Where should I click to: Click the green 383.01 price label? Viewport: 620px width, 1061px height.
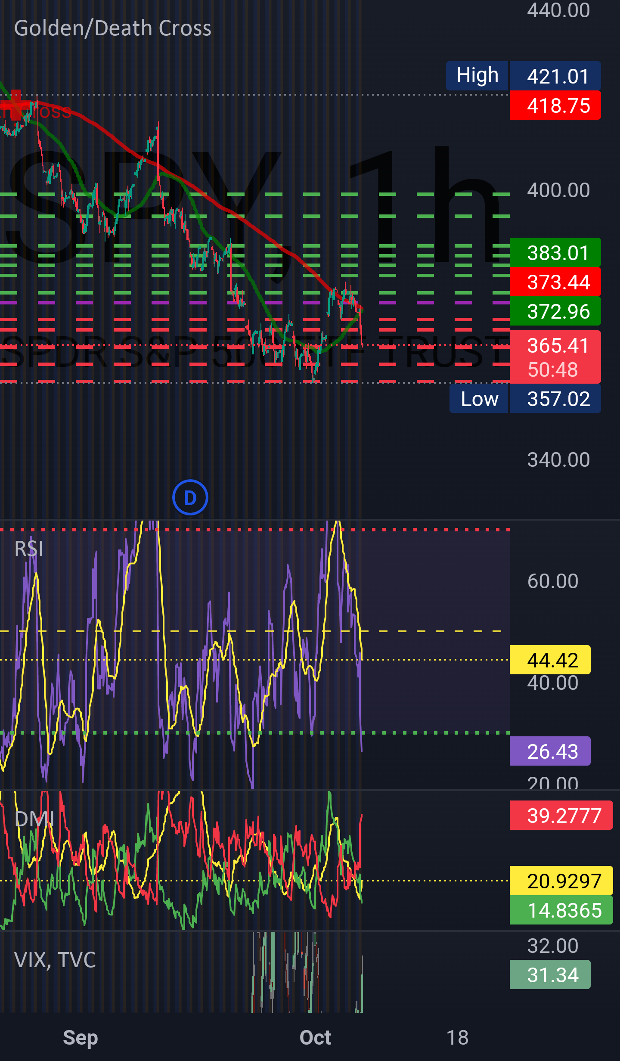(x=555, y=252)
